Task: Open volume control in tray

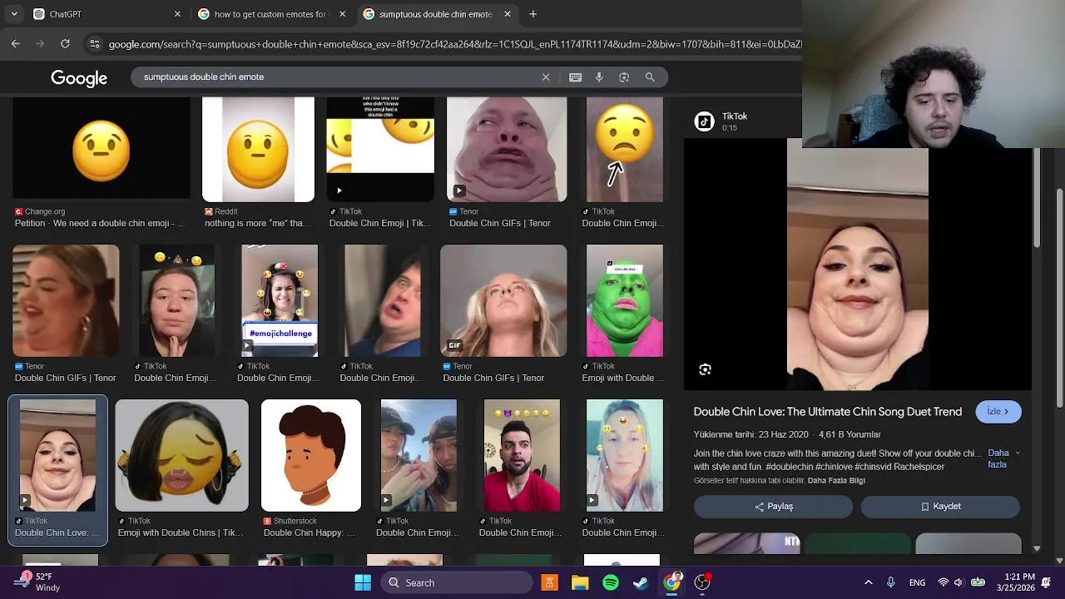Action: pos(958,582)
